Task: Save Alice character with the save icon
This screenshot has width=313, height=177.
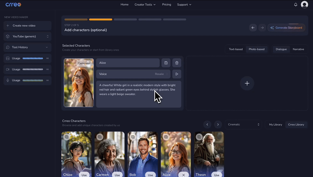Action: 166,63
